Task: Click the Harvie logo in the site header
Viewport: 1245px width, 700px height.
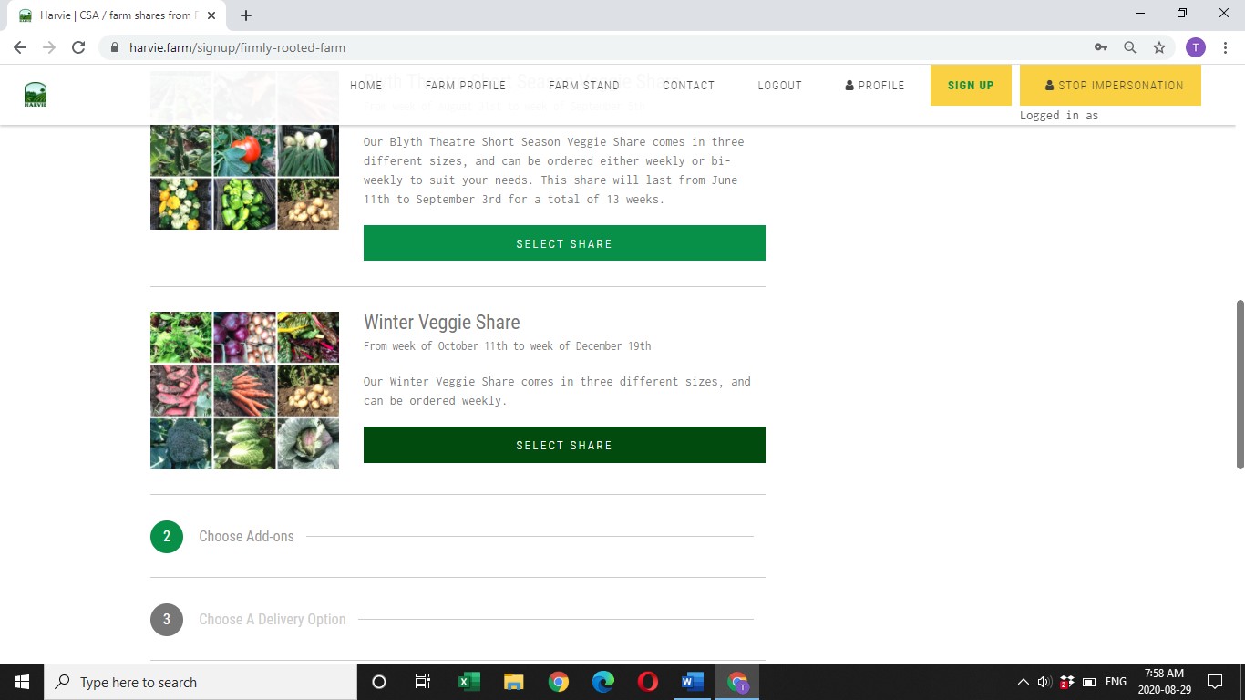Action: [36, 95]
